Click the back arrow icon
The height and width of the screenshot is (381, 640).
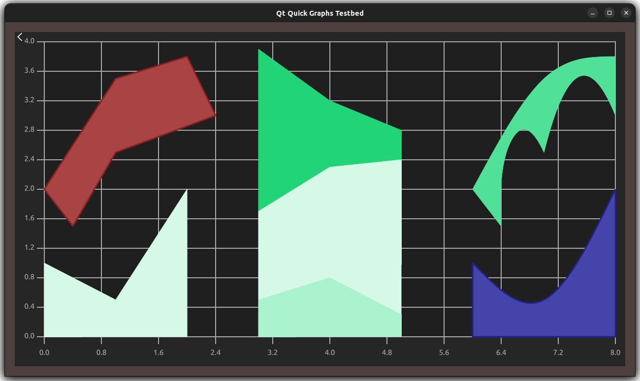tap(20, 37)
